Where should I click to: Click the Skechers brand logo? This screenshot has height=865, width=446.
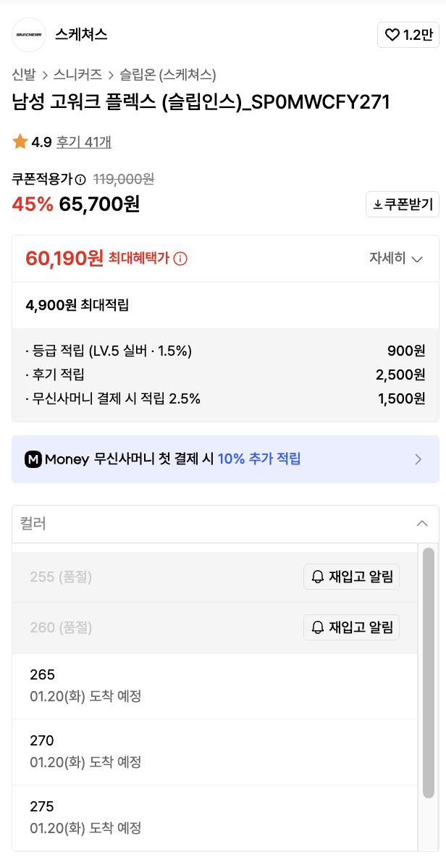coord(29,35)
